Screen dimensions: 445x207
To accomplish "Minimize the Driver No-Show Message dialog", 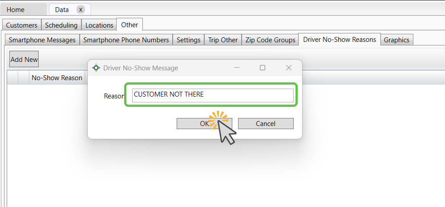I will pos(237,68).
